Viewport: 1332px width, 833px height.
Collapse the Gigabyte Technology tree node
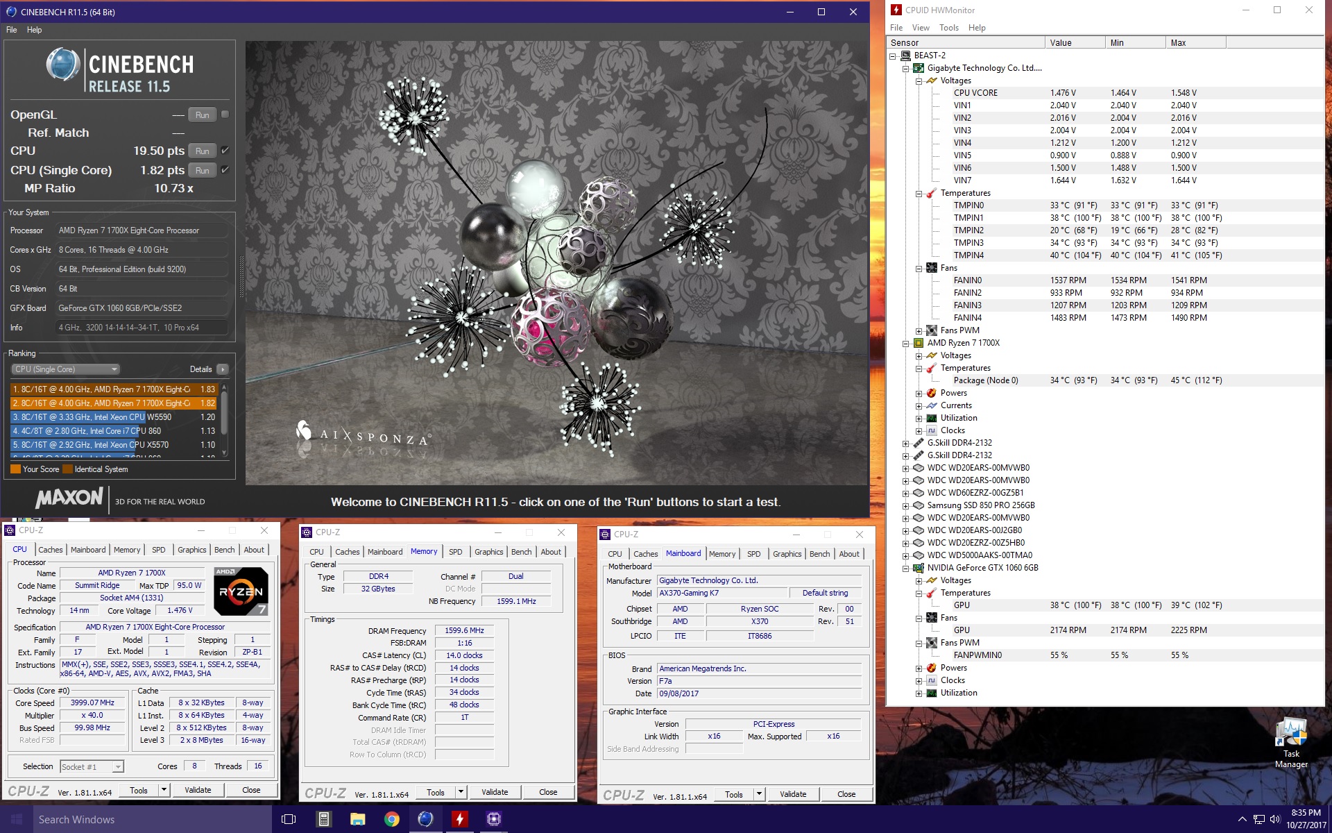(x=906, y=69)
